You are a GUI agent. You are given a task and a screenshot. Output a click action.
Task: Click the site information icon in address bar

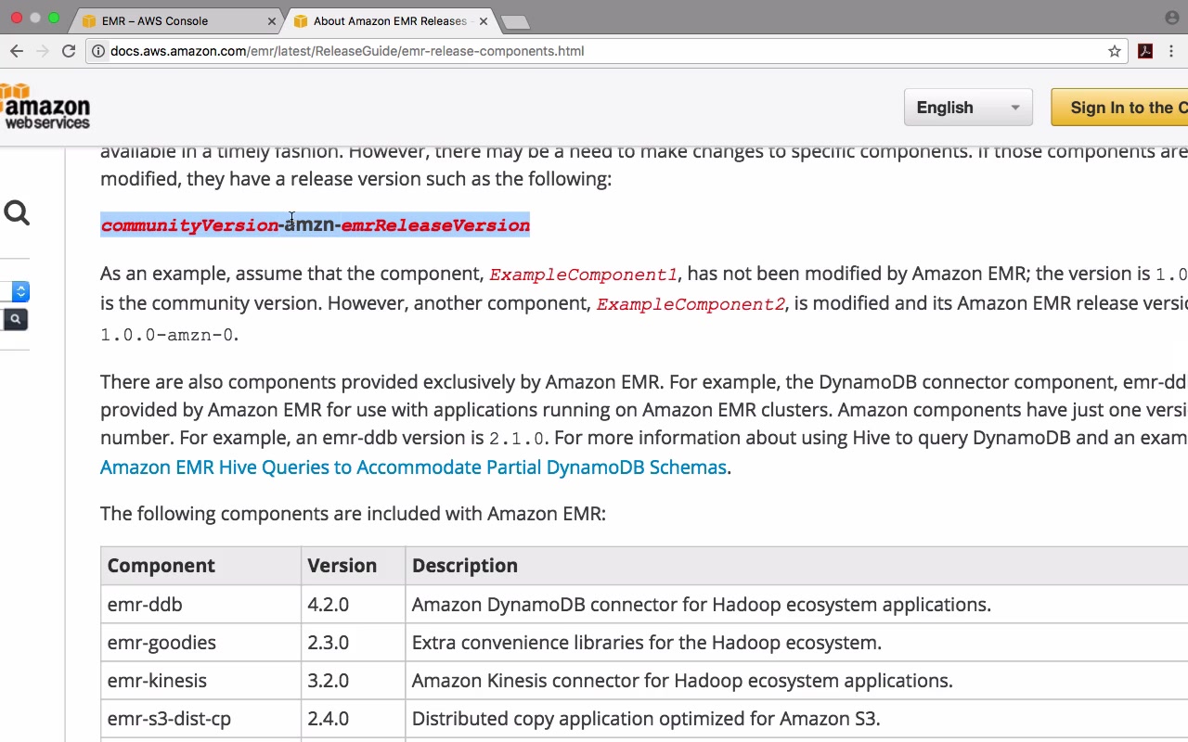click(x=97, y=51)
